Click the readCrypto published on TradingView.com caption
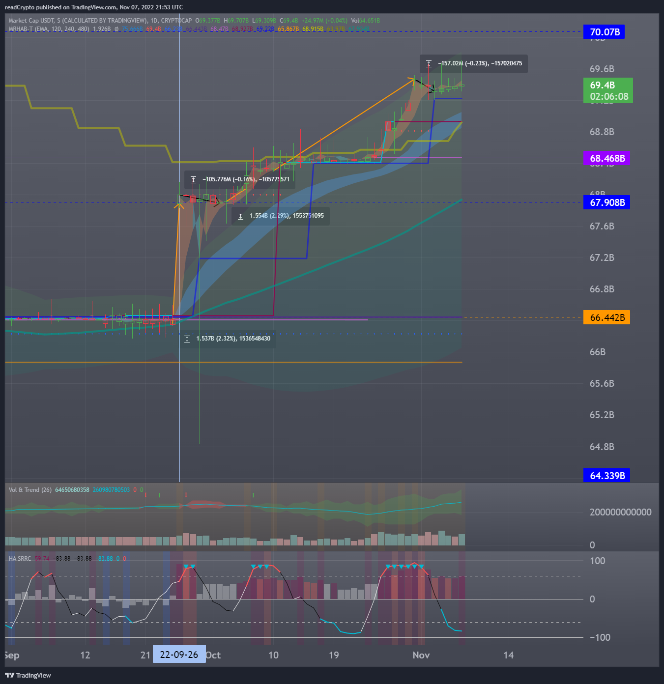The height and width of the screenshot is (684, 664). click(x=93, y=7)
